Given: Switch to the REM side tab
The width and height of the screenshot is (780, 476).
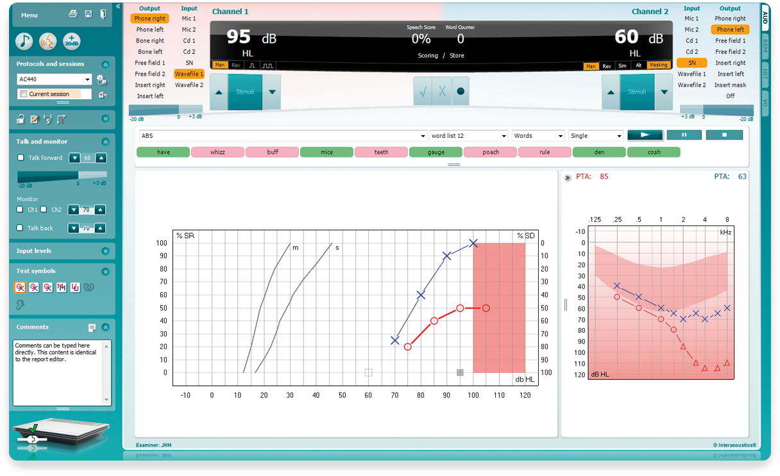Looking at the screenshot, I should click(x=765, y=45).
